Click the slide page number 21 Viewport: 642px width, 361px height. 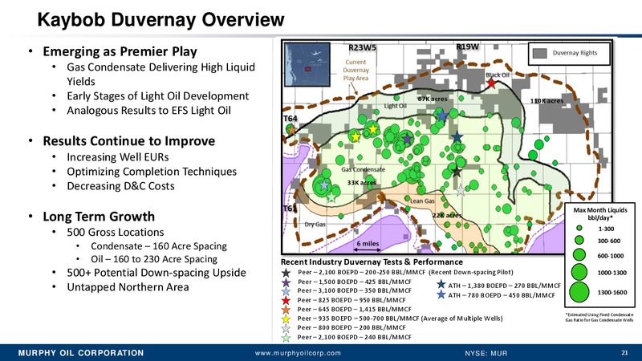click(625, 352)
